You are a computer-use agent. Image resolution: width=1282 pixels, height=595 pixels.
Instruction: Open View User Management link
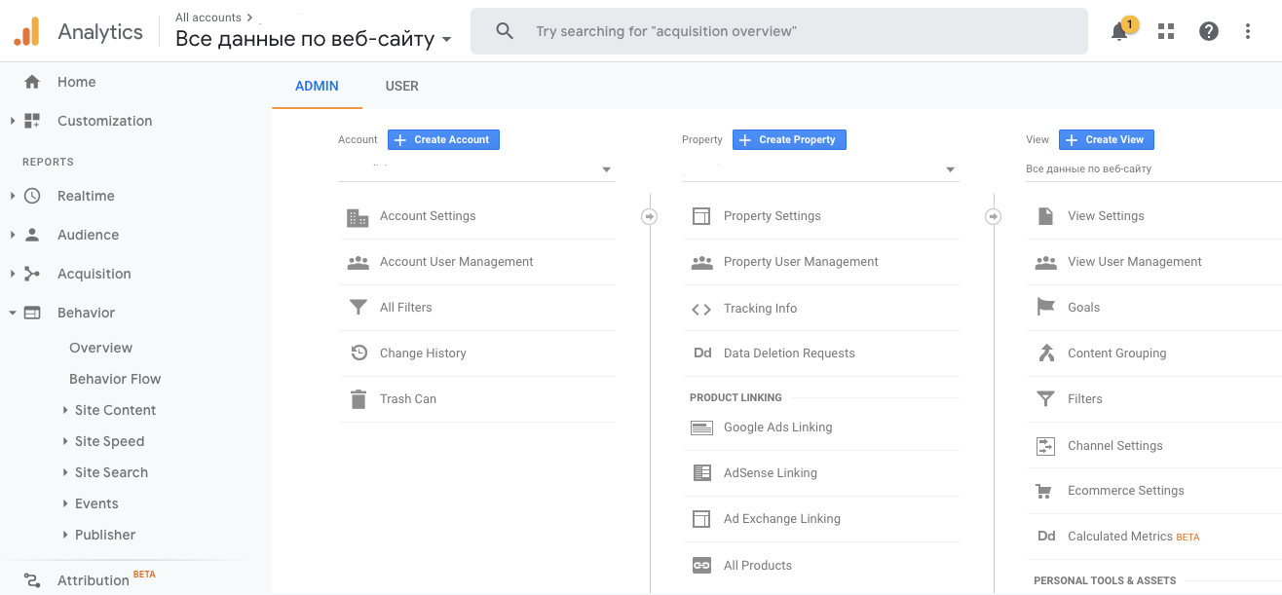pos(1134,262)
